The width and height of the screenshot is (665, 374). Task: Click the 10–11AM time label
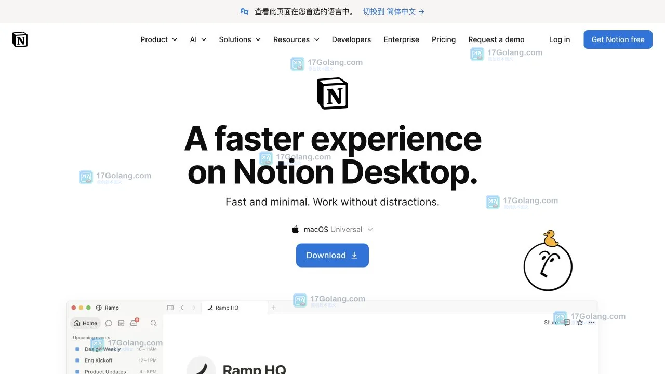(x=147, y=349)
